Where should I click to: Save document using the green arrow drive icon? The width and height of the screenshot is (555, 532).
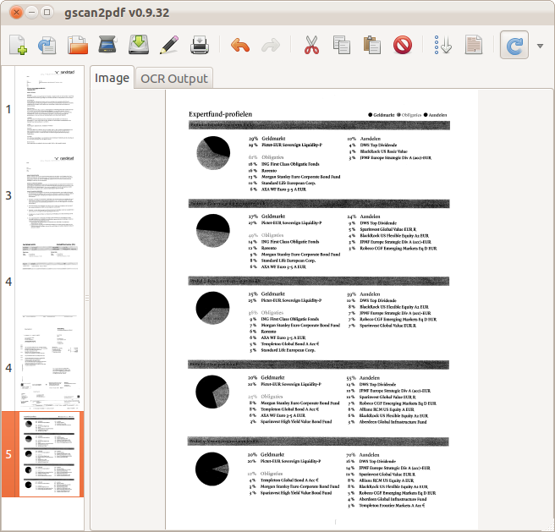point(139,45)
